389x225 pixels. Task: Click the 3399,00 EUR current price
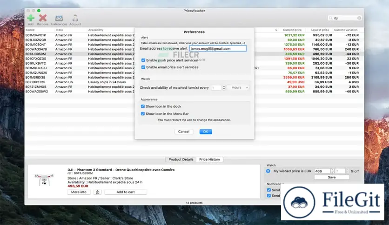point(294,77)
